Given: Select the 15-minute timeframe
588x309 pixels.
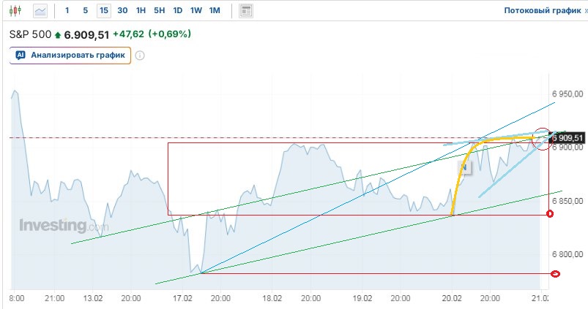Looking at the screenshot, I should [104, 11].
